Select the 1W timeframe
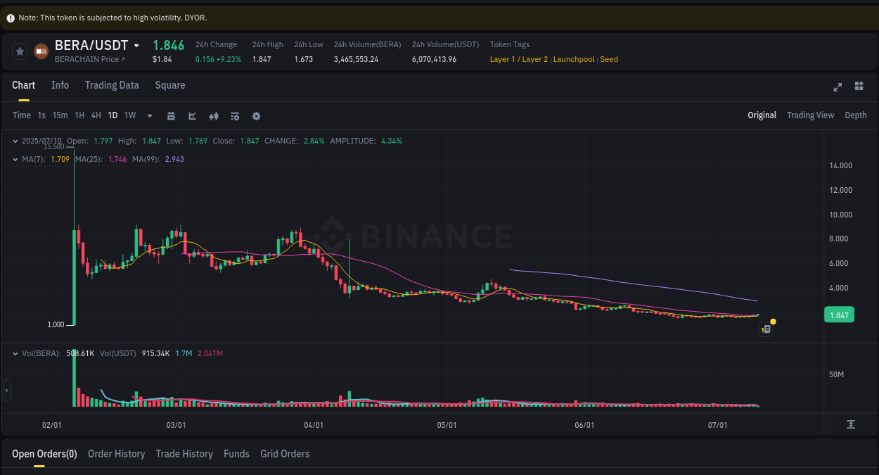Viewport: 879px width, 475px height. click(x=129, y=115)
